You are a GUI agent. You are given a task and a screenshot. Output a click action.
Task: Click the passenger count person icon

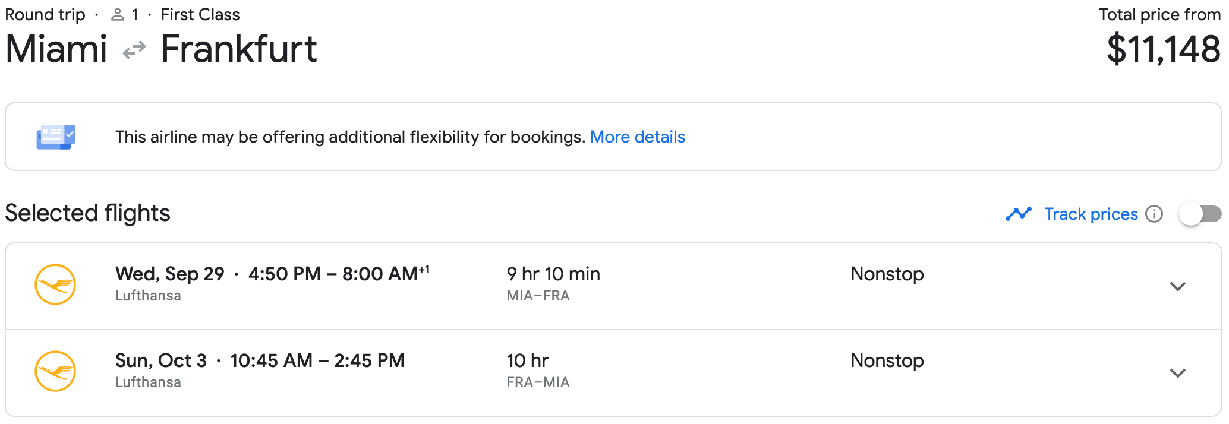coord(118,15)
